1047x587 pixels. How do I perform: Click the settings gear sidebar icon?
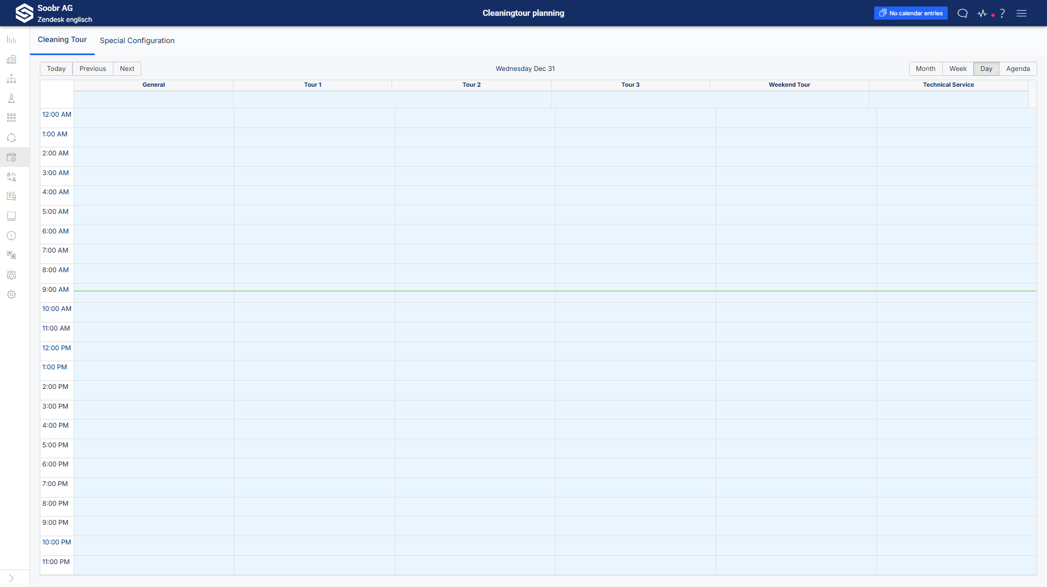coord(11,295)
